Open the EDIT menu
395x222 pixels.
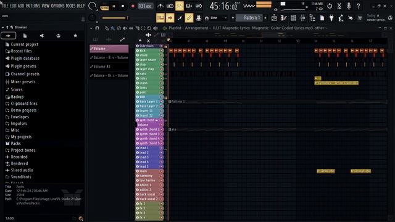[x=13, y=6]
